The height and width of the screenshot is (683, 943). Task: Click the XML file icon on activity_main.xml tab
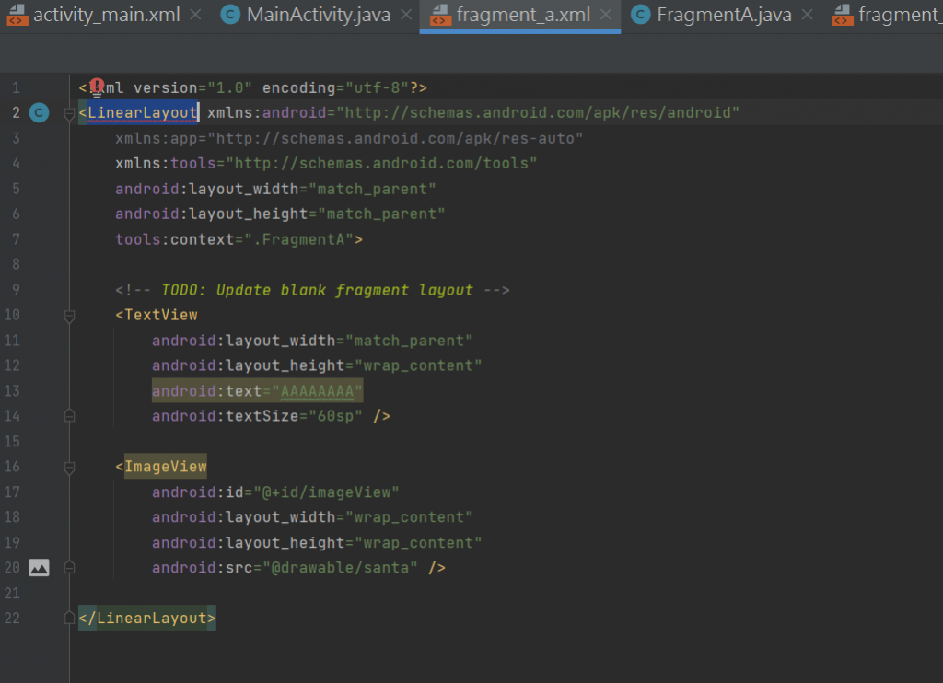[x=17, y=15]
